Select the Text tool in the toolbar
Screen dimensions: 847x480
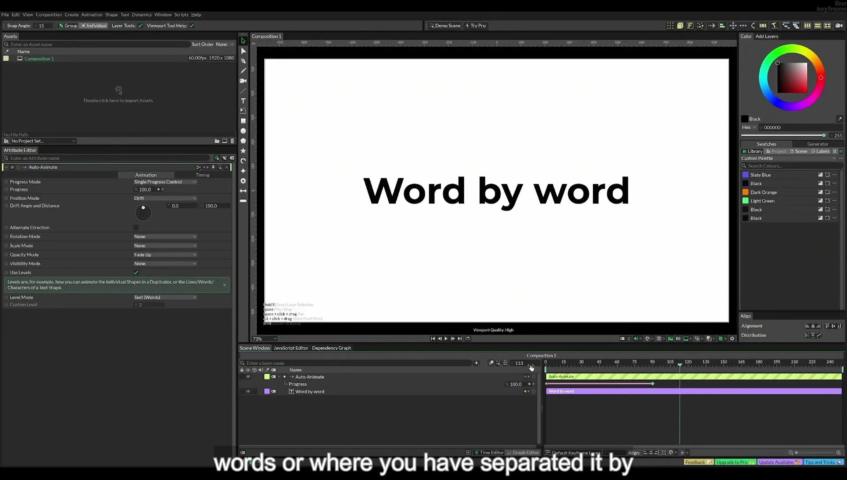point(243,101)
